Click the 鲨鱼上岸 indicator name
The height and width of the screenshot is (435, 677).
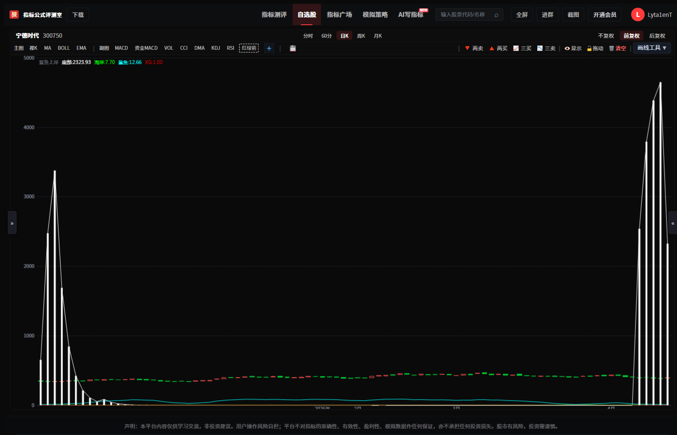pos(48,62)
